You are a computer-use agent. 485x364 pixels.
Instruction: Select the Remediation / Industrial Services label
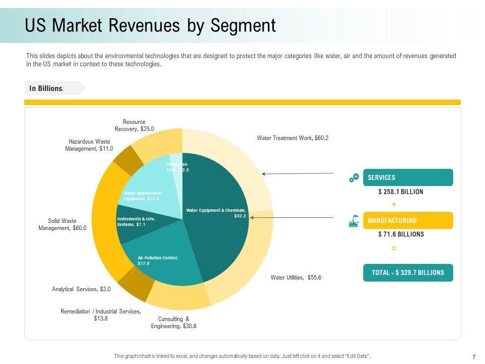(x=101, y=315)
